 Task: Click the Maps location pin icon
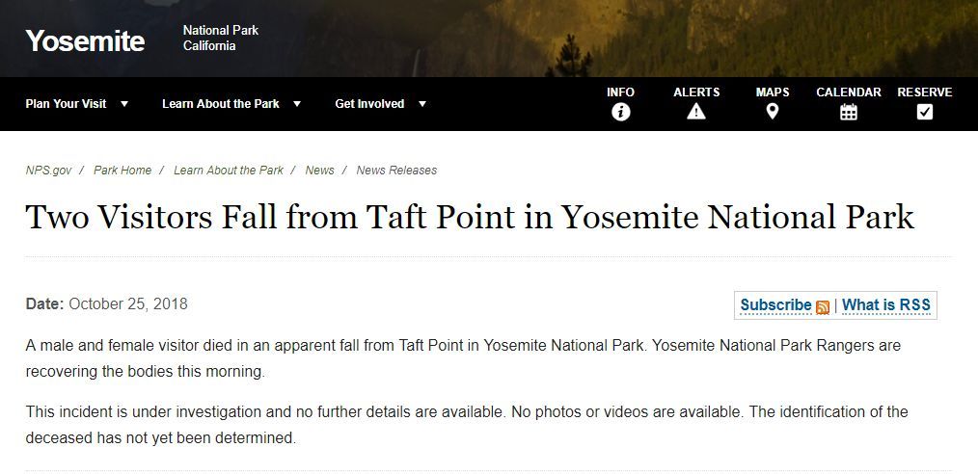click(772, 112)
